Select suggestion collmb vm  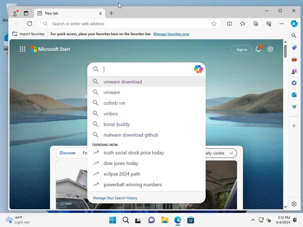146,103
